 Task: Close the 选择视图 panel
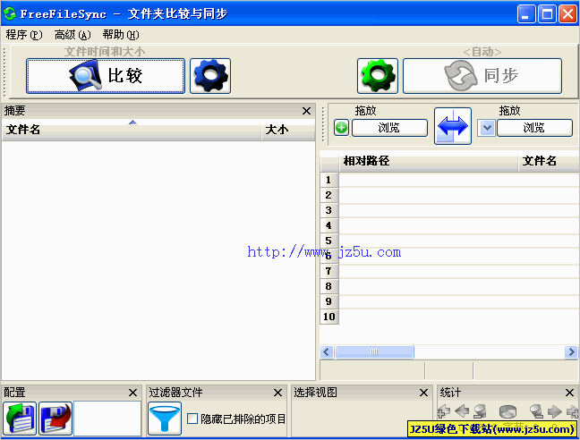pyautogui.click(x=423, y=393)
